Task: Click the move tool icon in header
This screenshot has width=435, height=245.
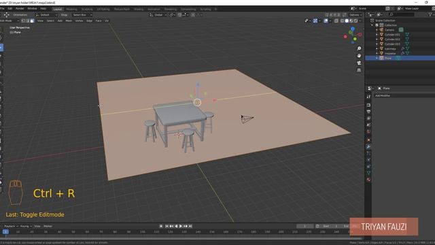Action: point(6,15)
